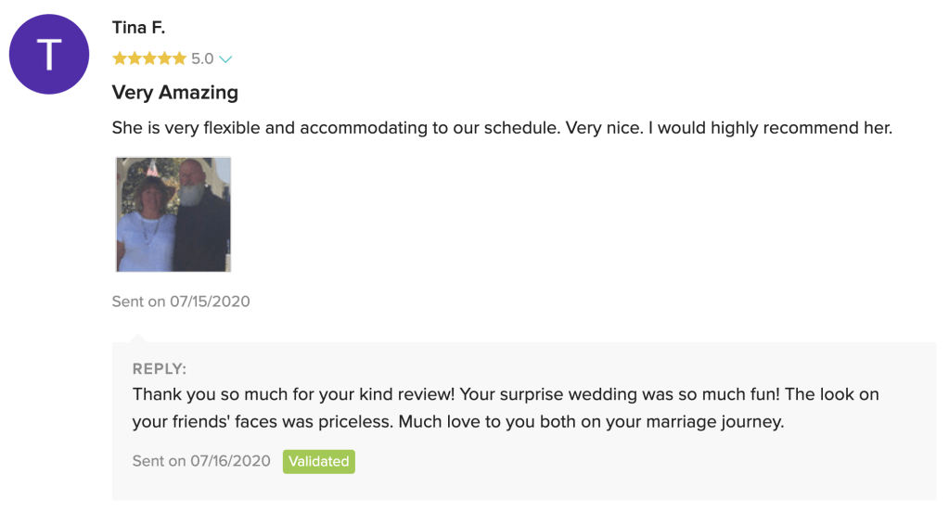The height and width of the screenshot is (513, 949).
Task: Click the "REPLY:" label
Action: pos(160,368)
